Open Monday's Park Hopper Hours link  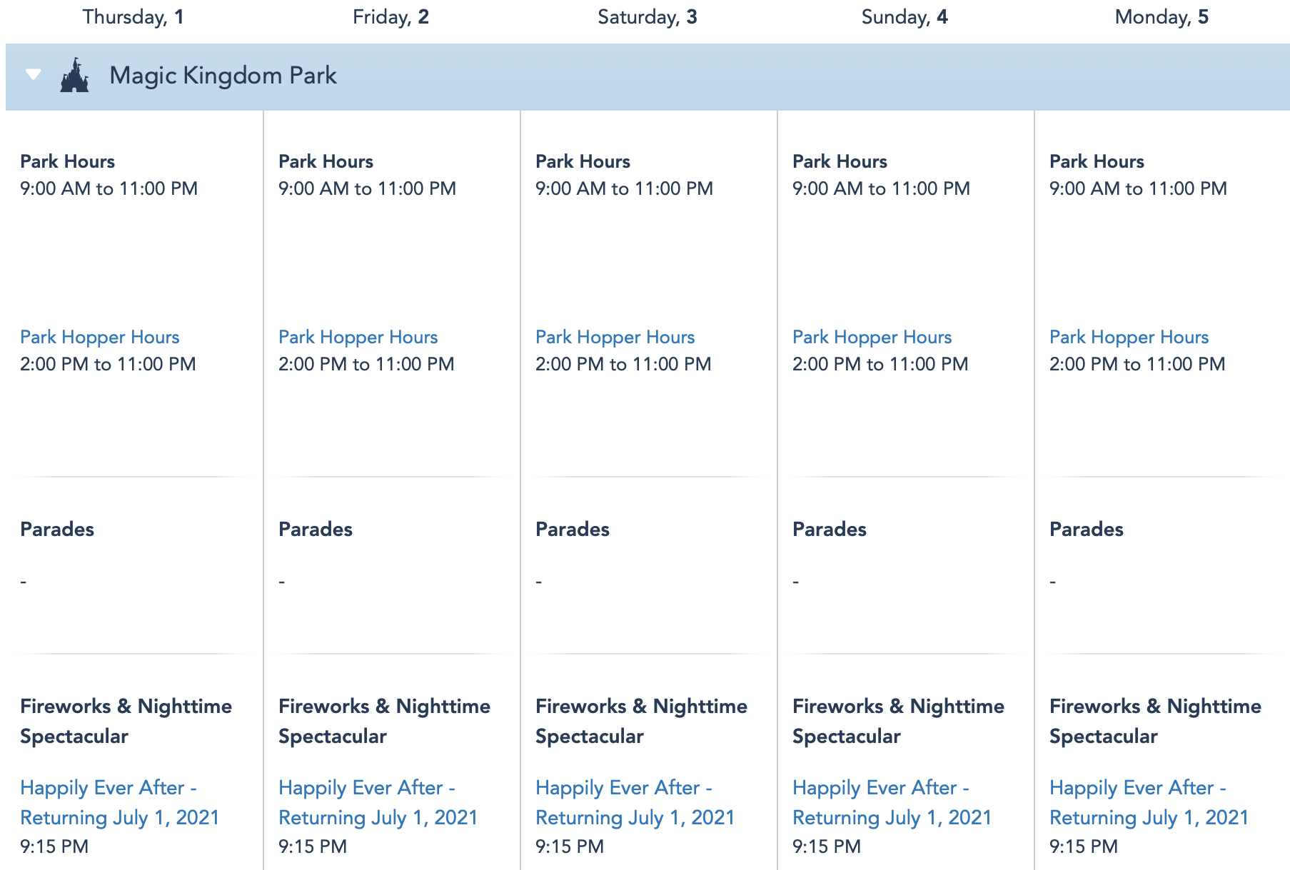coord(1129,337)
